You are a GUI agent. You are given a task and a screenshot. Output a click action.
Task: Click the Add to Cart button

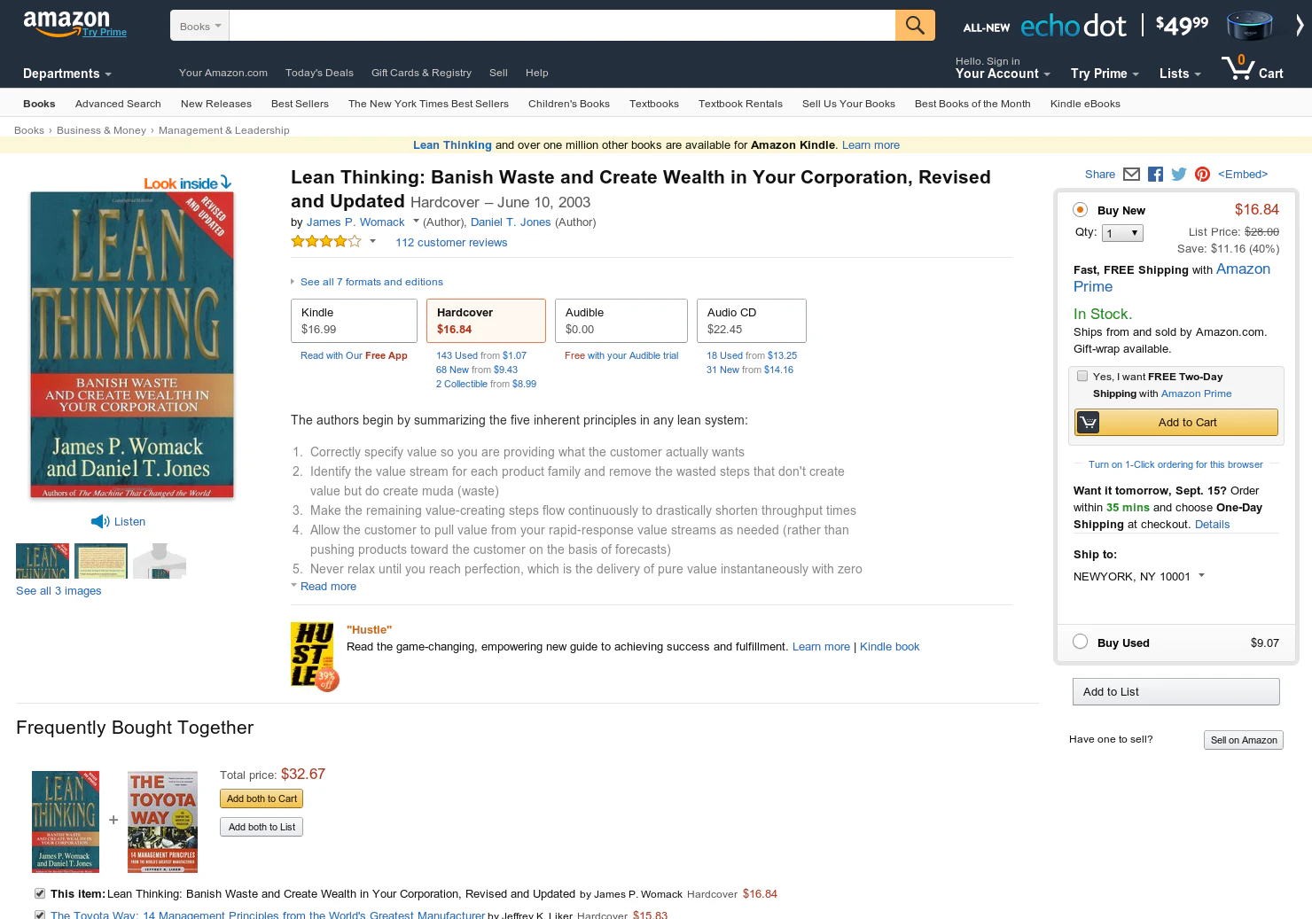(x=1176, y=423)
